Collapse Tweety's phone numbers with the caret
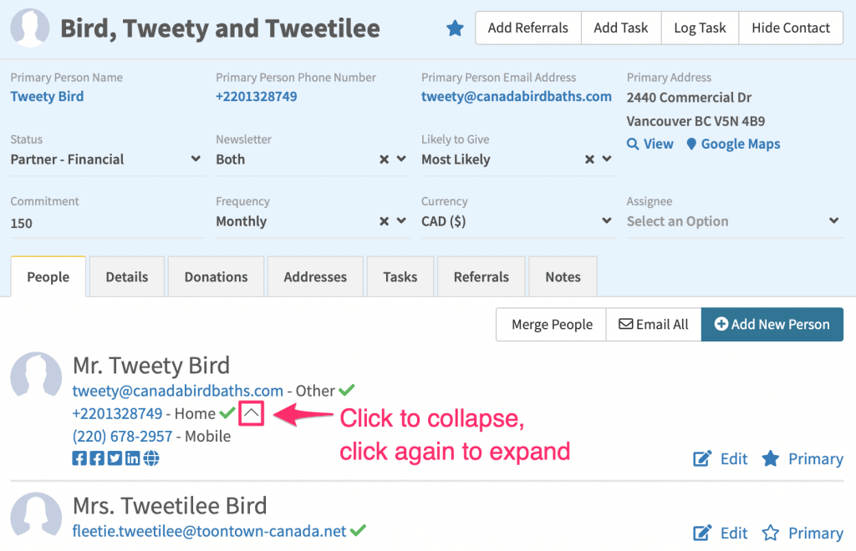Image resolution: width=856 pixels, height=551 pixels. (x=251, y=413)
